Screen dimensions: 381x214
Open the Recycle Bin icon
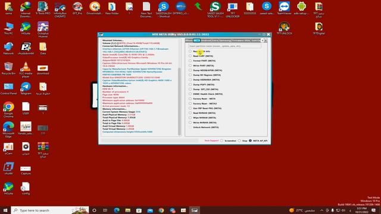[8, 68]
